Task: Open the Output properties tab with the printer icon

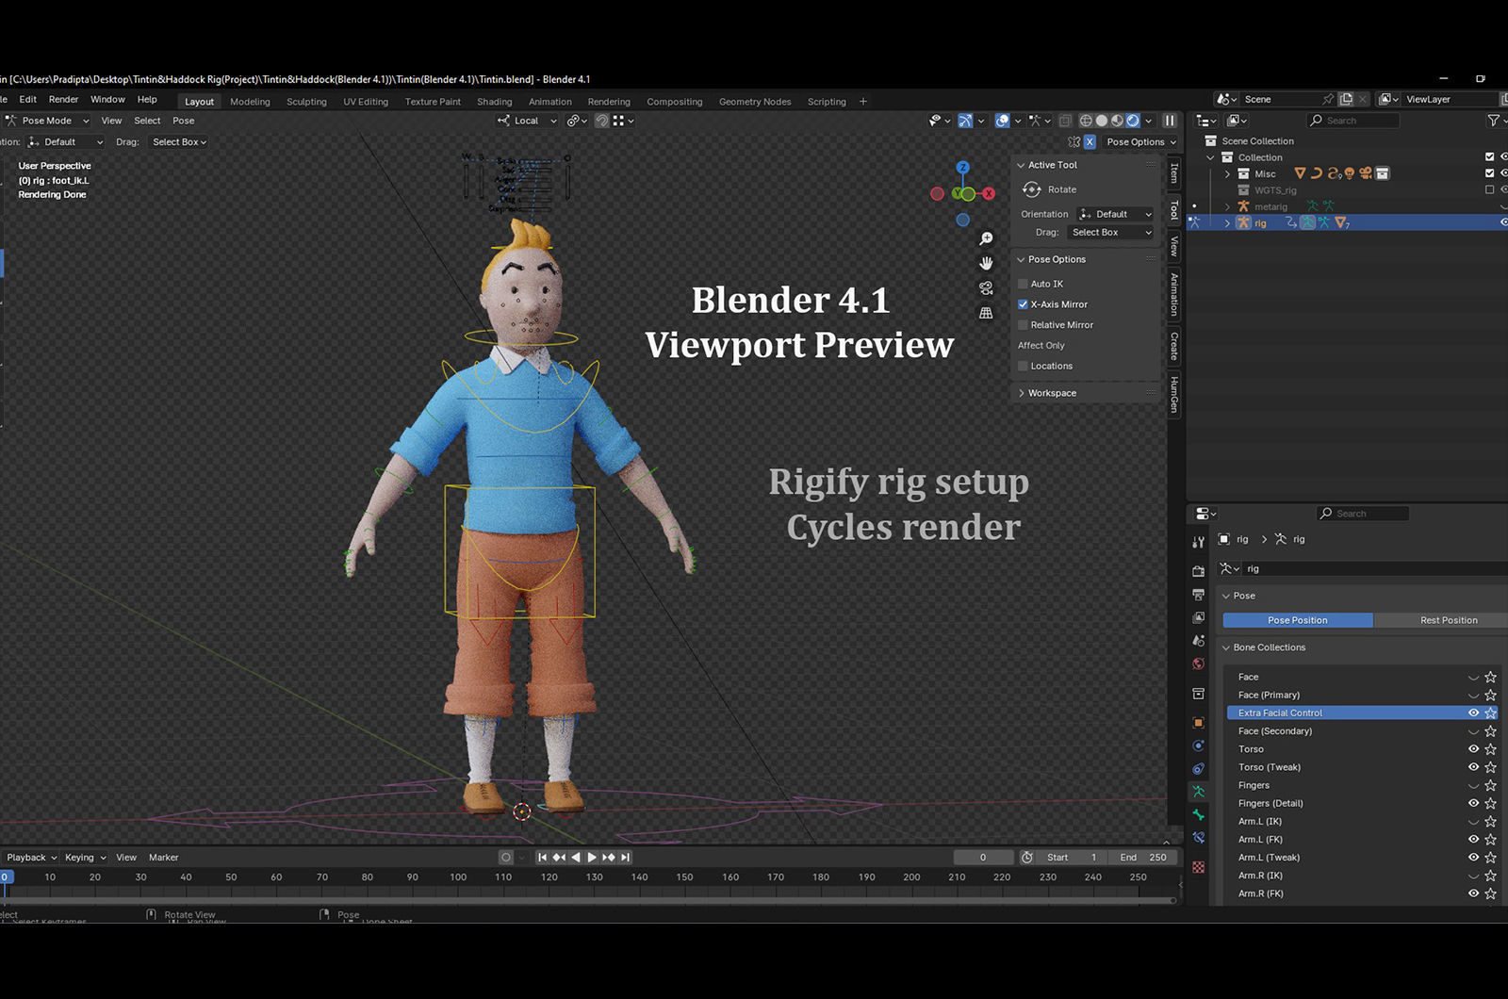Action: [x=1198, y=595]
